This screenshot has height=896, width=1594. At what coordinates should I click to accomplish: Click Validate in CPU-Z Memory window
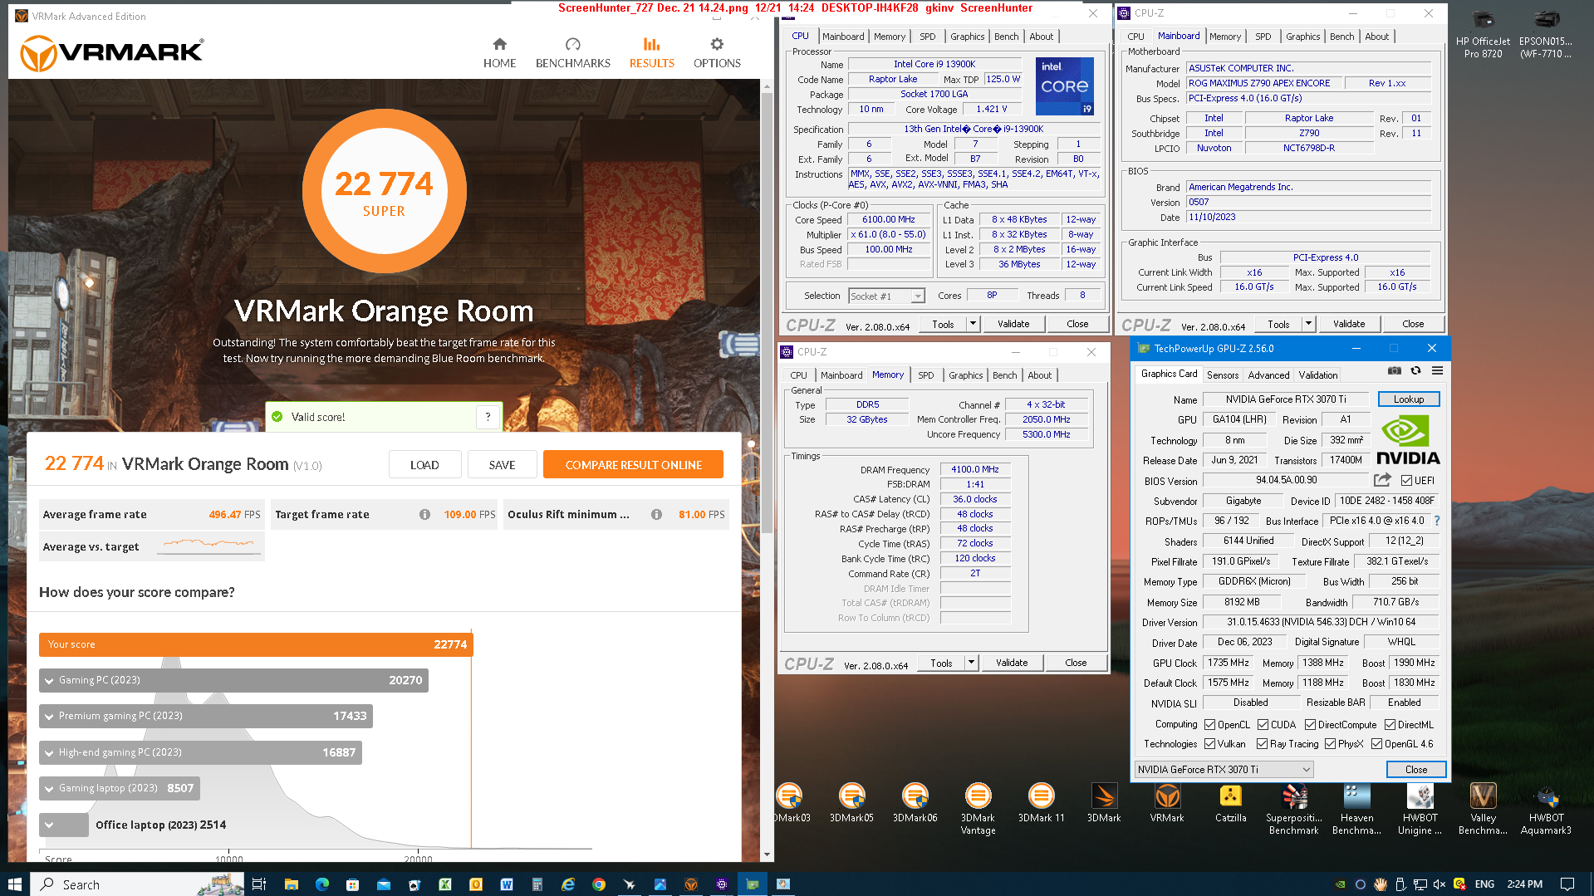[1012, 663]
